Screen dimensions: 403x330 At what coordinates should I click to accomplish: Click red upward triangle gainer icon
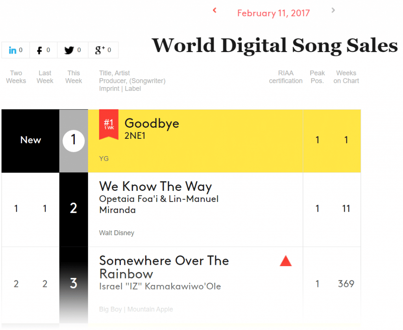pyautogui.click(x=286, y=261)
